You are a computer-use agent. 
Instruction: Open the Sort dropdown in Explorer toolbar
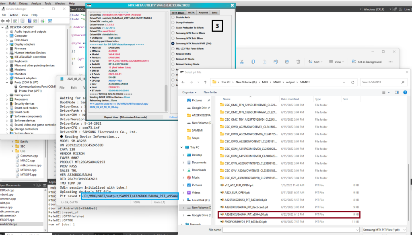315,62
